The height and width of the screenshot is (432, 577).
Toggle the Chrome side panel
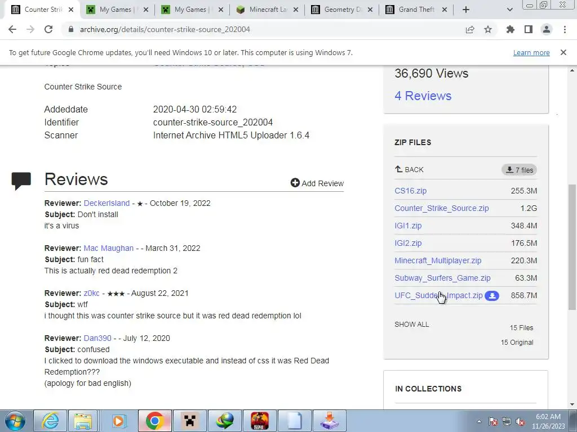(529, 29)
